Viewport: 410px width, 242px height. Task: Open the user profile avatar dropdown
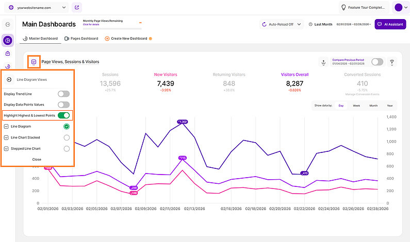click(401, 8)
